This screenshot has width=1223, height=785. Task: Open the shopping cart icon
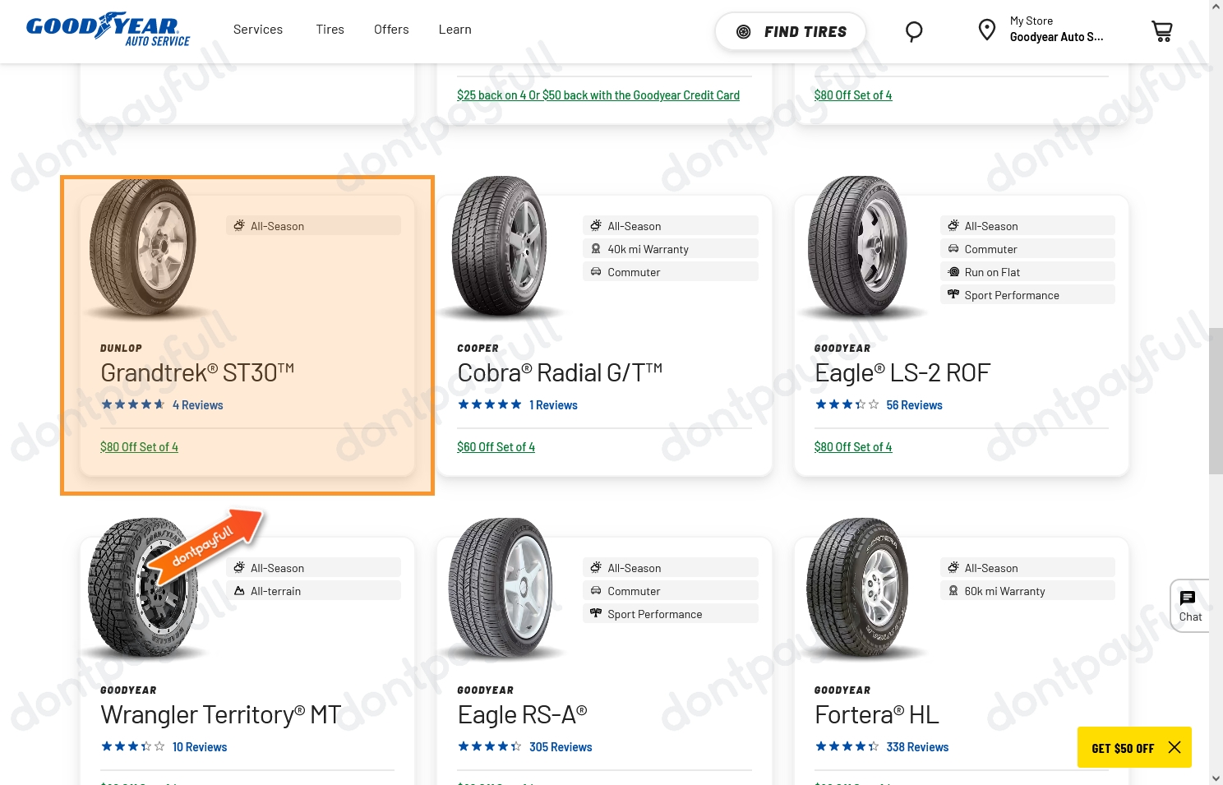(x=1161, y=30)
